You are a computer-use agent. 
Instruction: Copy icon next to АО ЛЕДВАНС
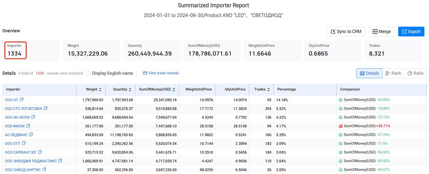(31, 135)
